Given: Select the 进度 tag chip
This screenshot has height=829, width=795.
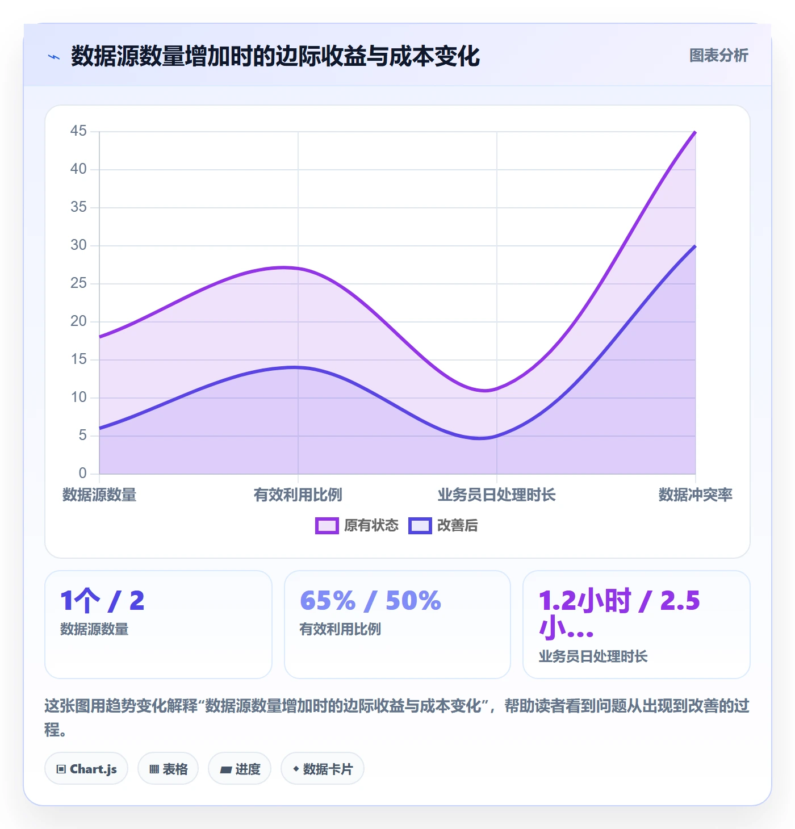Looking at the screenshot, I should pyautogui.click(x=240, y=769).
